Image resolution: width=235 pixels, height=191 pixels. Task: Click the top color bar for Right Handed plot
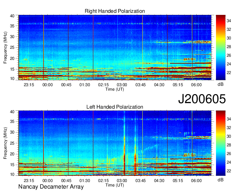click(220, 47)
